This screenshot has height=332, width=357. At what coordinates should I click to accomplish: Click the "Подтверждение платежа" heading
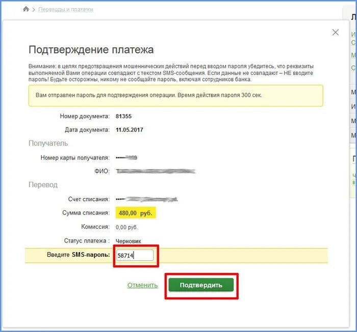point(91,49)
